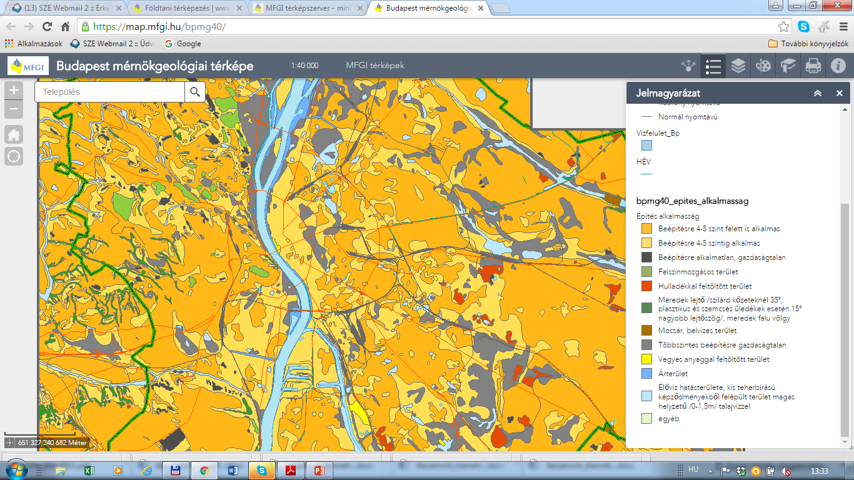
Task: Activate my location button
Action: point(14,156)
